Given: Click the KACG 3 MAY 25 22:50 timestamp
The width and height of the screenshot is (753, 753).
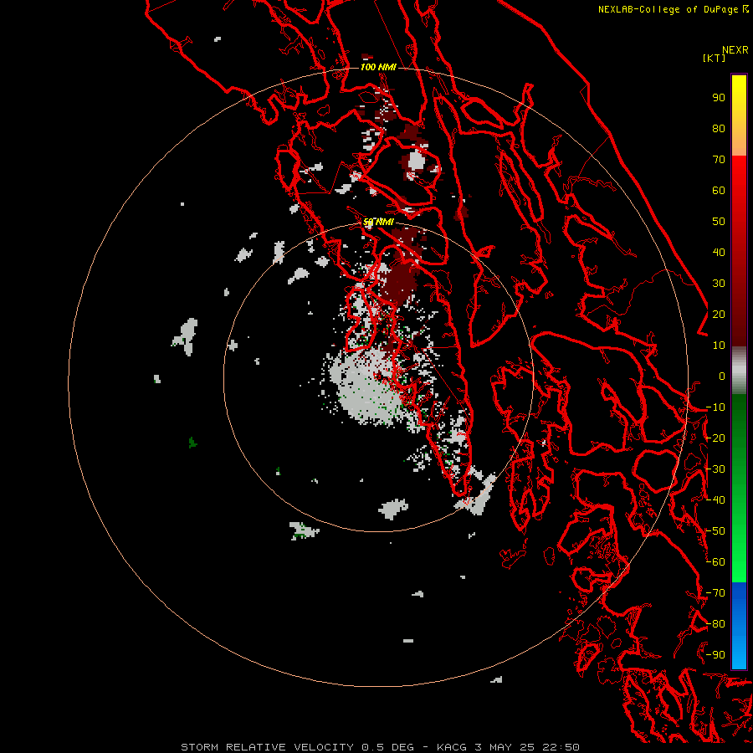Looking at the screenshot, I should point(508,747).
